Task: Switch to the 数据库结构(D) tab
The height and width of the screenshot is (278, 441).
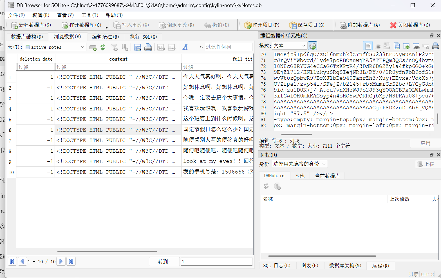Action: point(27,37)
